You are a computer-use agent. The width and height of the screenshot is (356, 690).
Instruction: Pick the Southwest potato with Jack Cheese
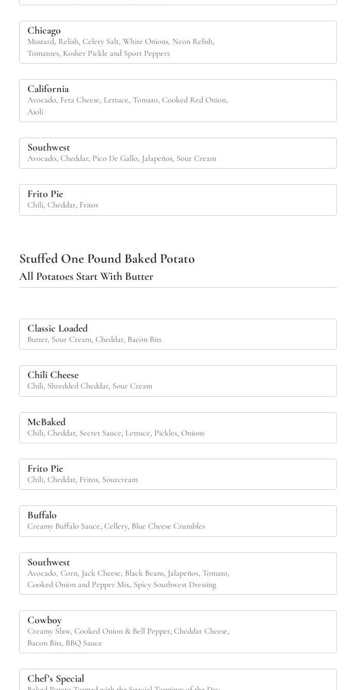[x=178, y=574]
